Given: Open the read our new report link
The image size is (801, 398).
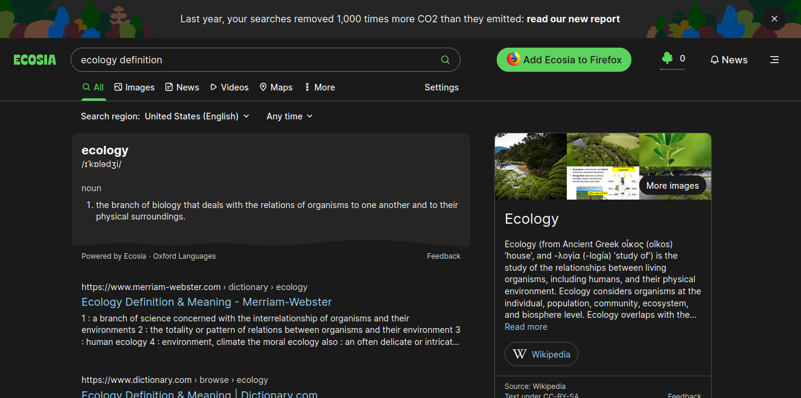Looking at the screenshot, I should point(573,19).
